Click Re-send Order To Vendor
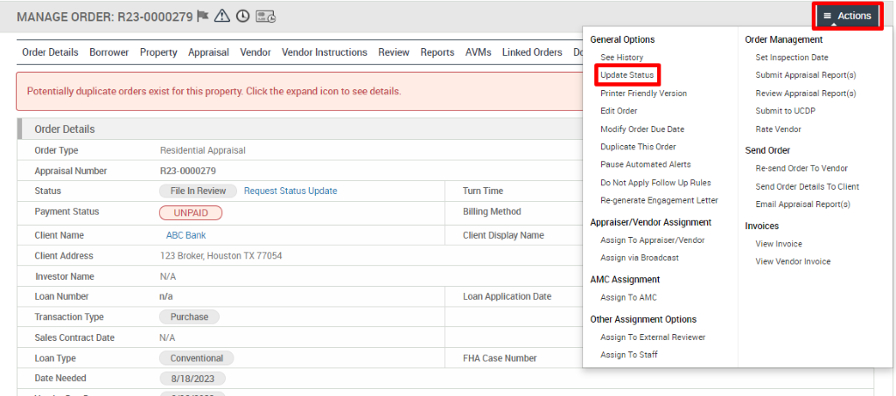The image size is (896, 396). 801,169
